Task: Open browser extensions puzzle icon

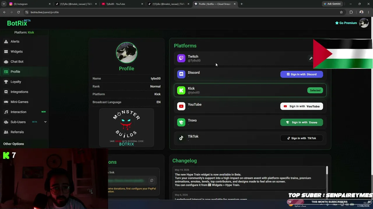Action: click(x=351, y=12)
